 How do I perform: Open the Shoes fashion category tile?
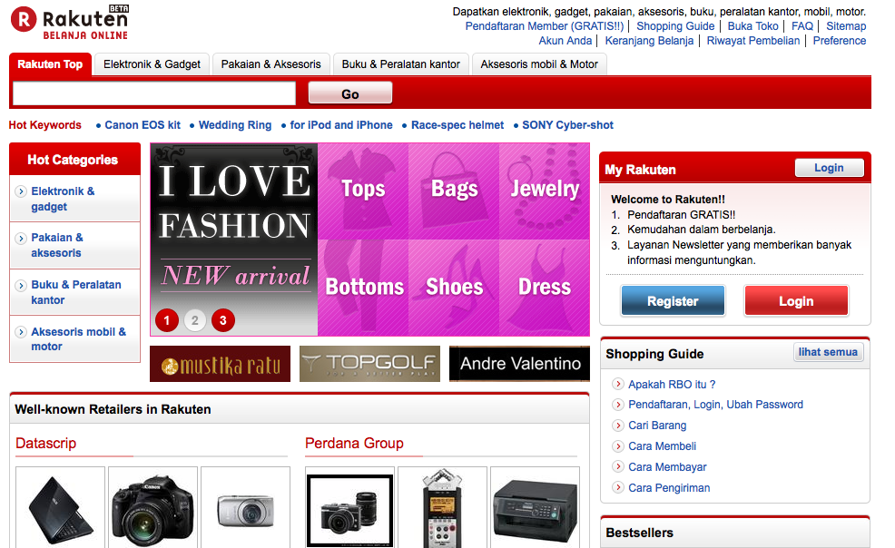pyautogui.click(x=454, y=288)
